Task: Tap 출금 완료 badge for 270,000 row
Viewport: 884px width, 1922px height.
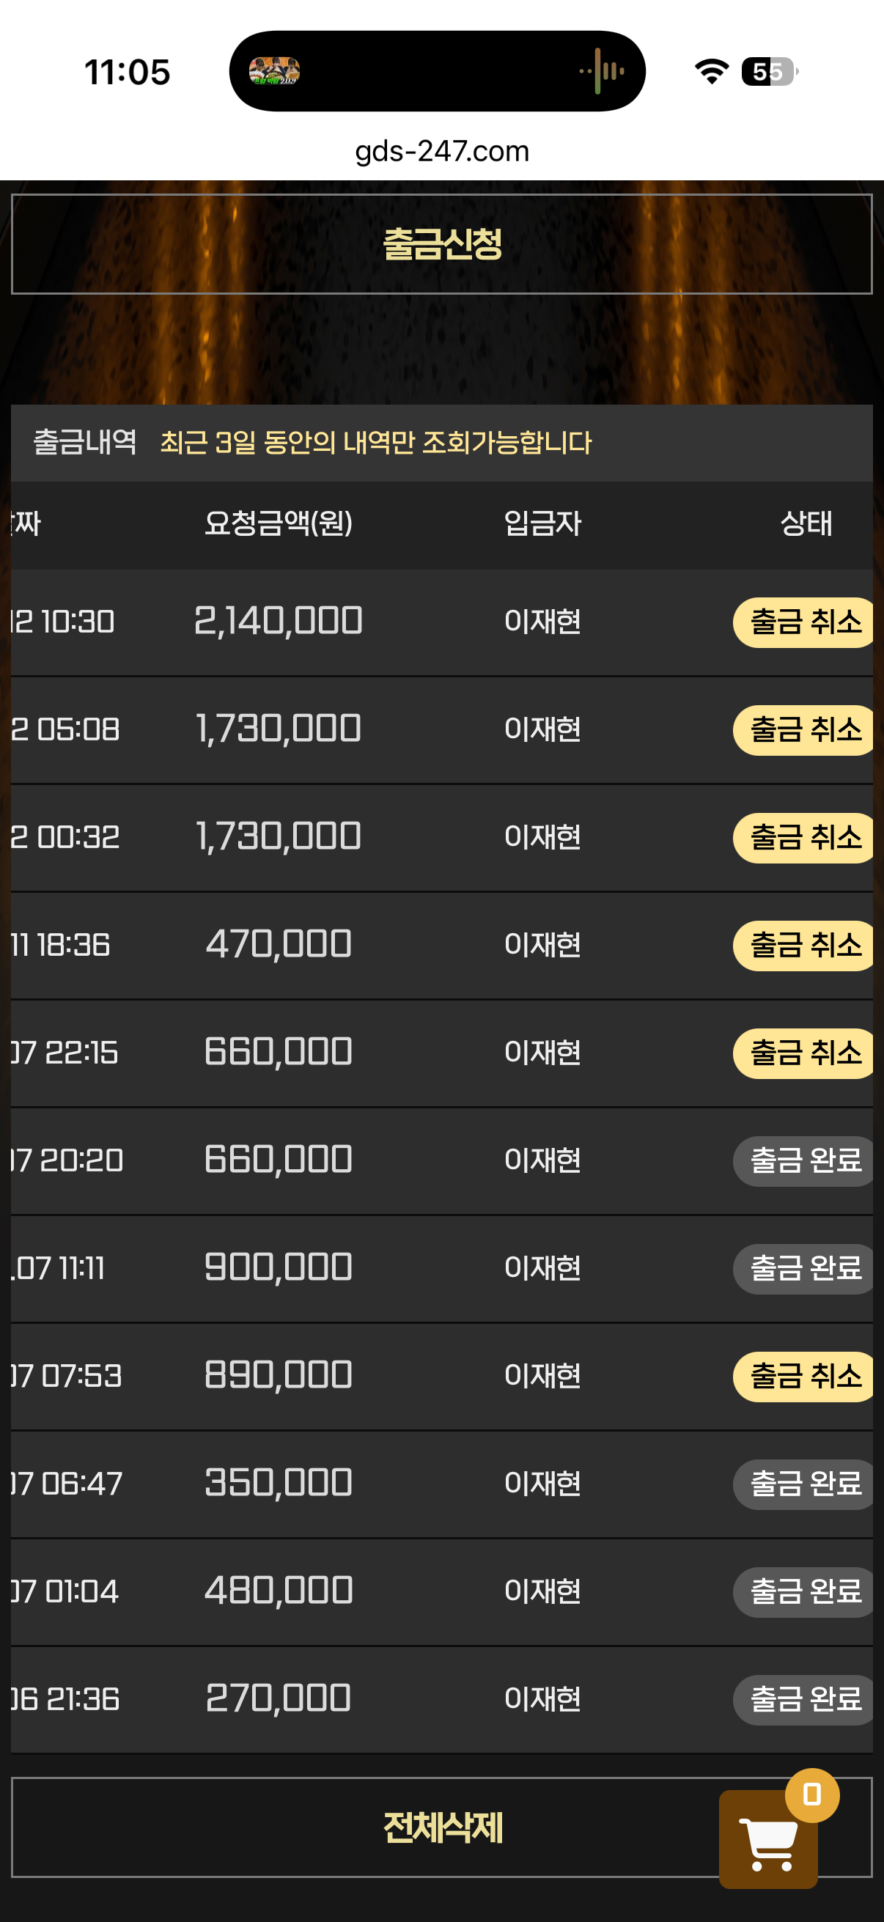Action: (x=804, y=1699)
